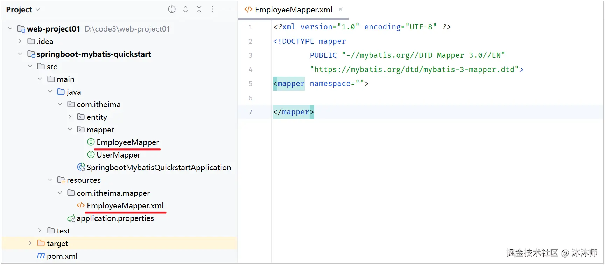Collapse the resources folder
This screenshot has width=605, height=265.
pyautogui.click(x=50, y=180)
